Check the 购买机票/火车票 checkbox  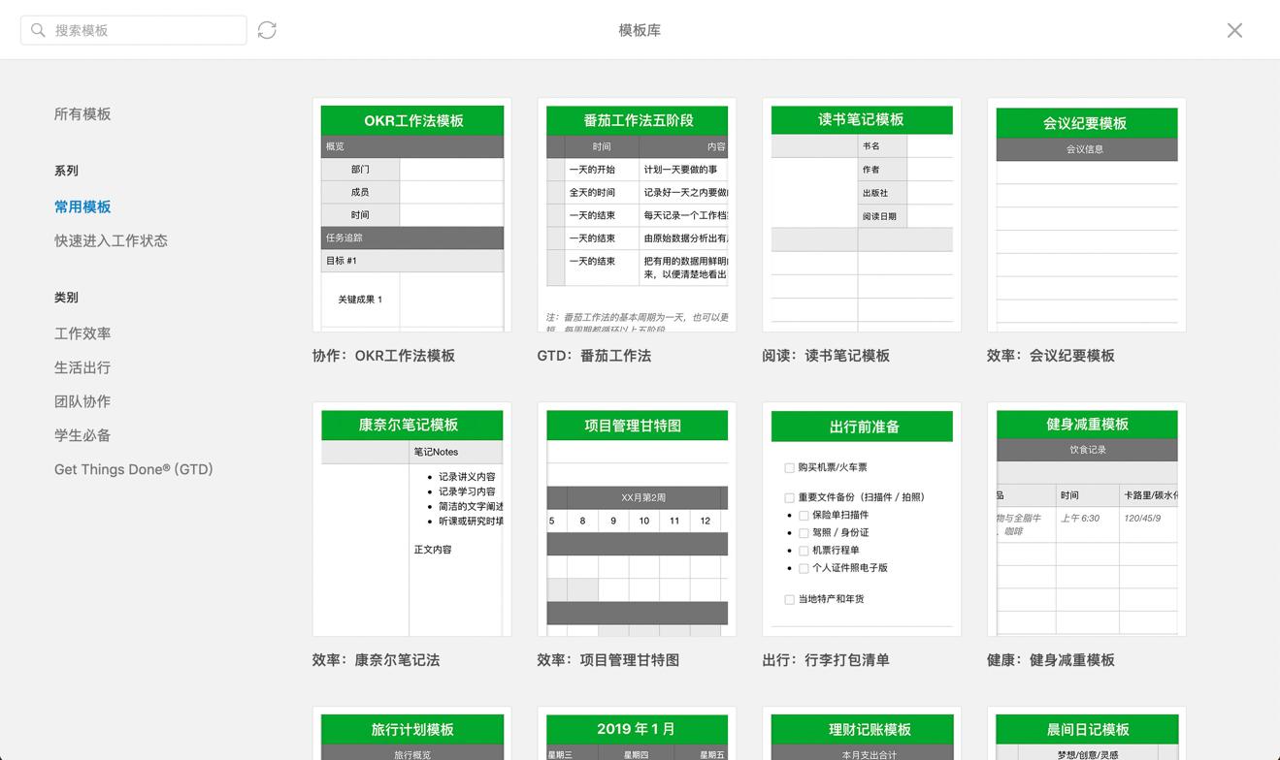pyautogui.click(x=789, y=467)
